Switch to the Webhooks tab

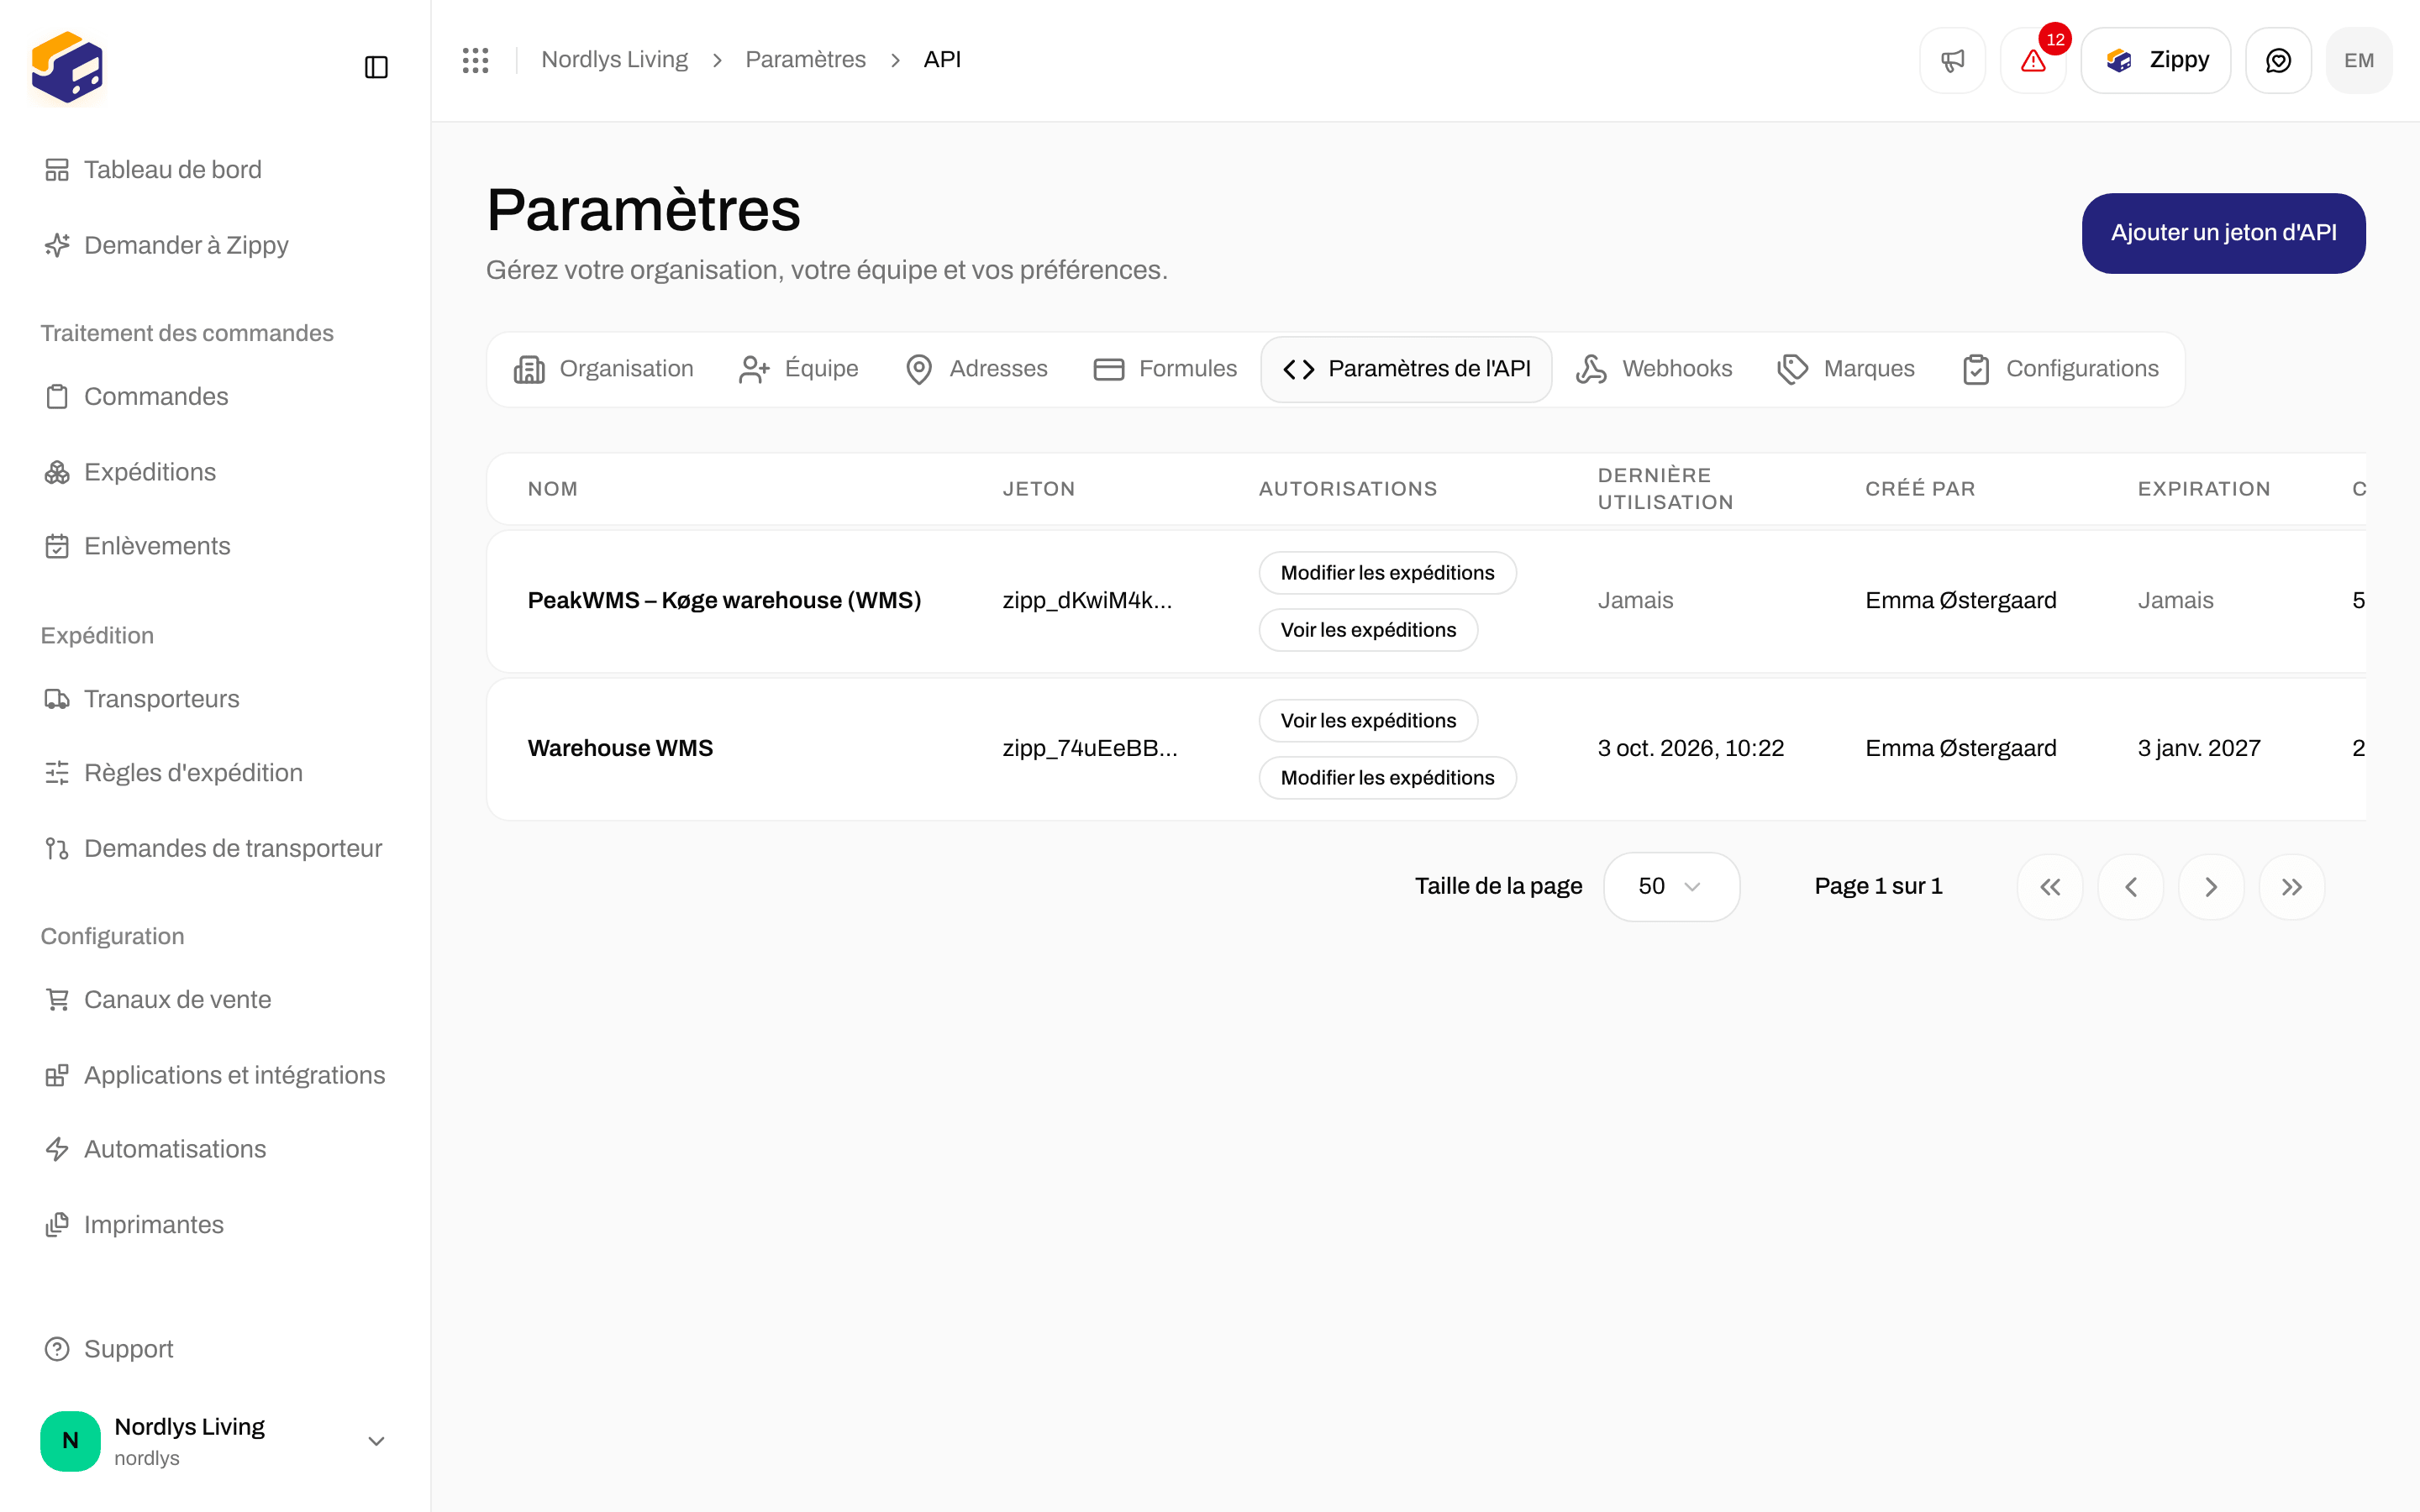point(1654,369)
